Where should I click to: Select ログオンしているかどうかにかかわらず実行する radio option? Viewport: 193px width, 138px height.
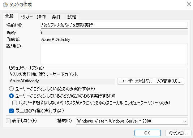(x=11, y=96)
